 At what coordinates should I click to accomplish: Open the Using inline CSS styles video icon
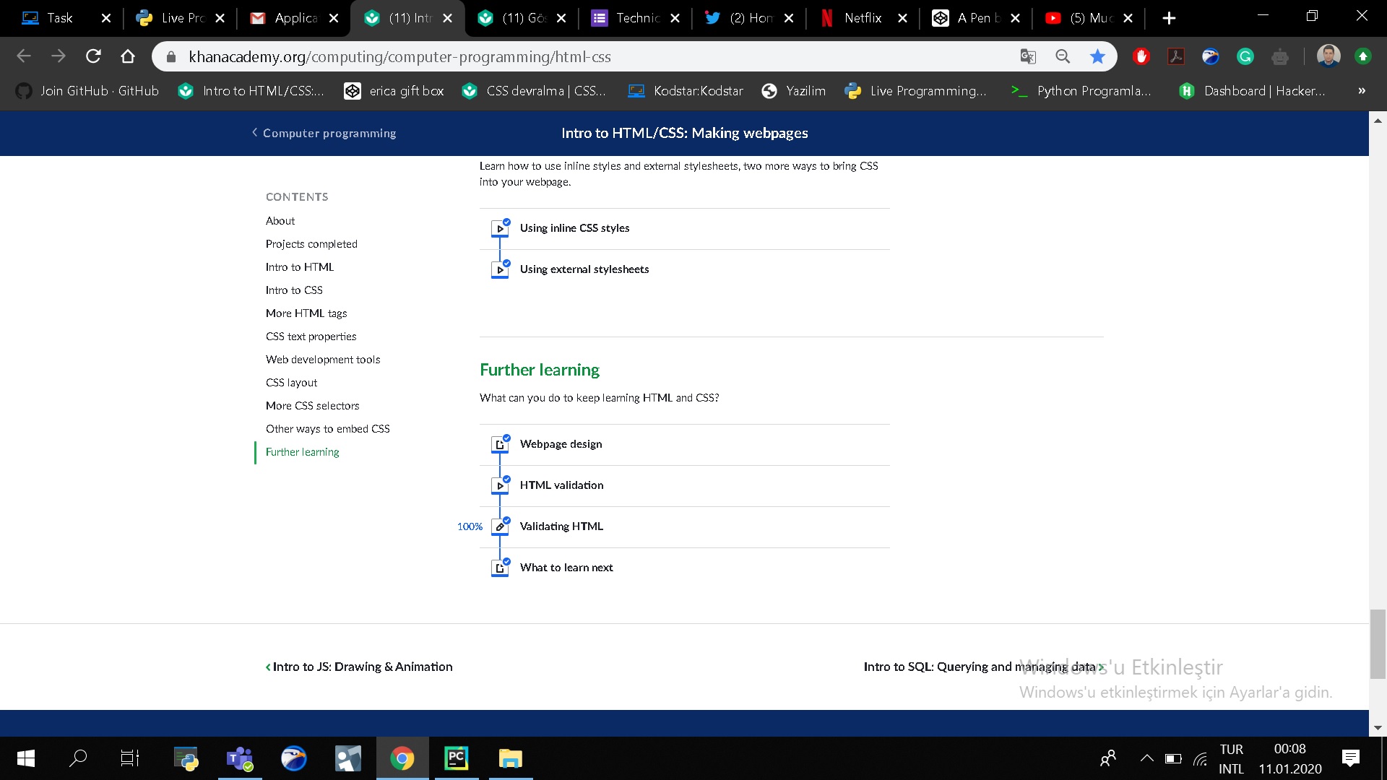point(500,228)
